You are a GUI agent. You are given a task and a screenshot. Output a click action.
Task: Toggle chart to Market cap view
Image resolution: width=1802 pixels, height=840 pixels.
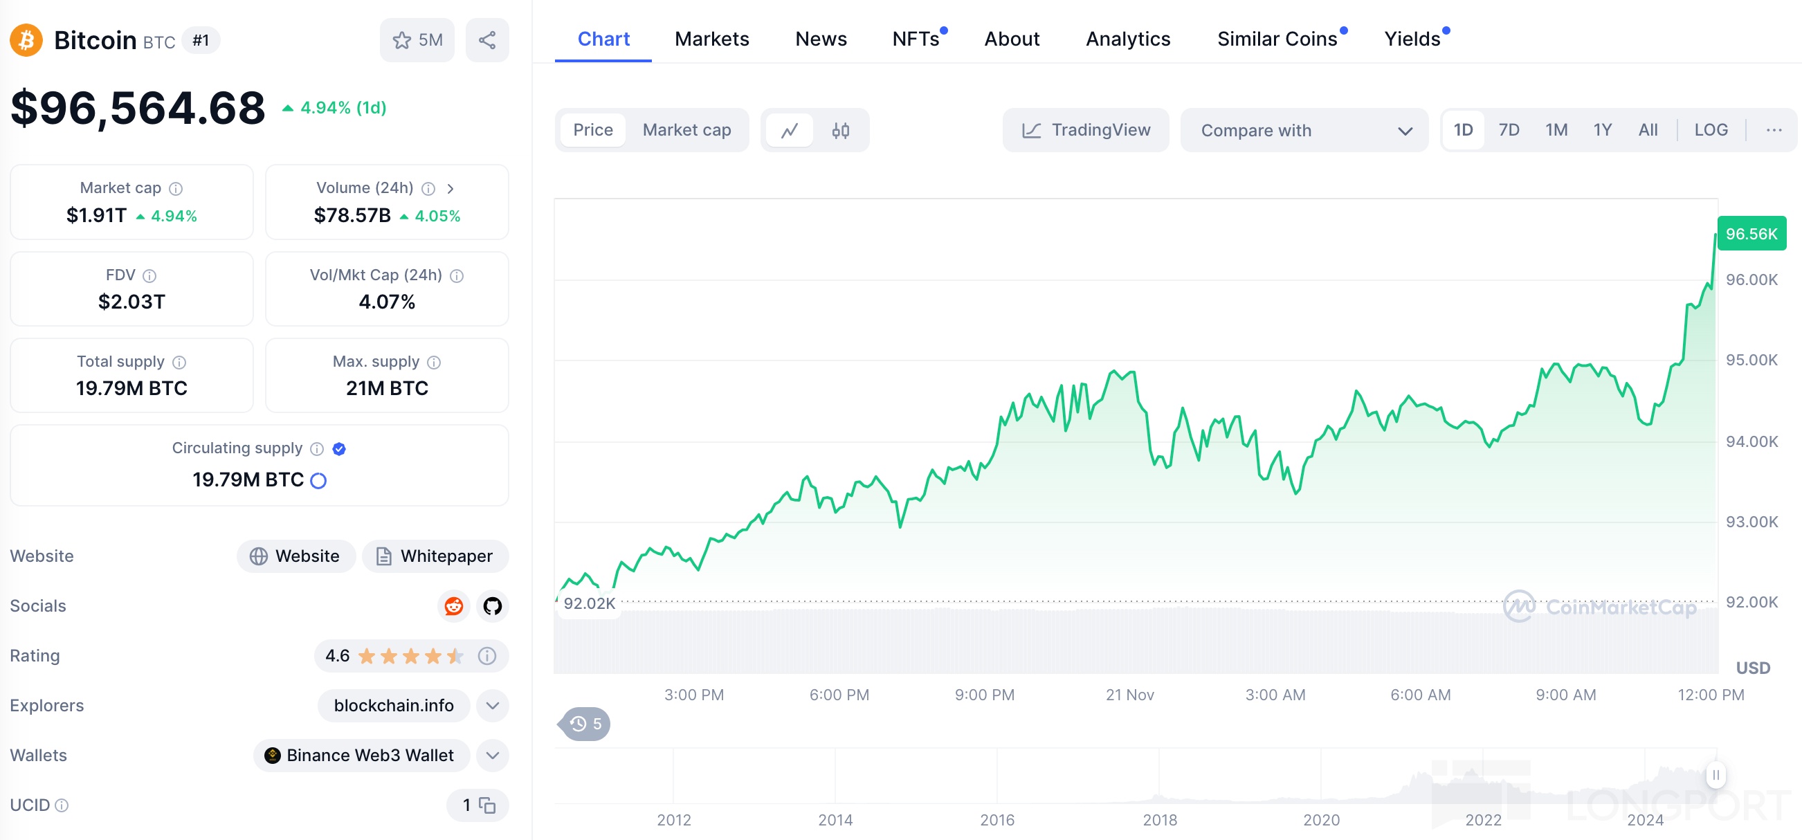click(x=686, y=130)
